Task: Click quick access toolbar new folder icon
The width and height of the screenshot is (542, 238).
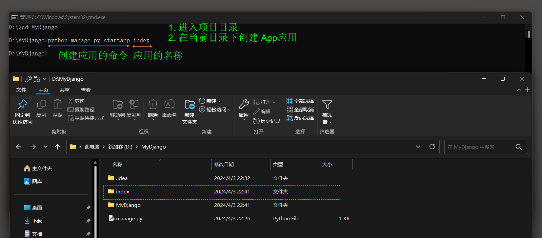Action: click(37, 79)
